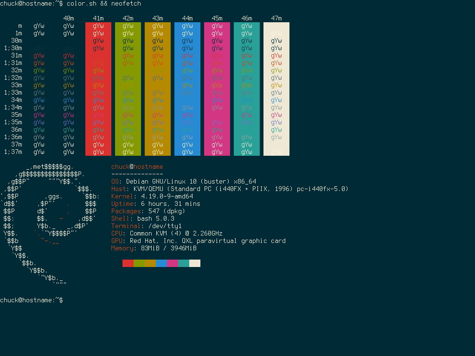This screenshot has height=356, width=475.
Task: Click the uptime "6 hours, 31 mins"
Action: 171,204
